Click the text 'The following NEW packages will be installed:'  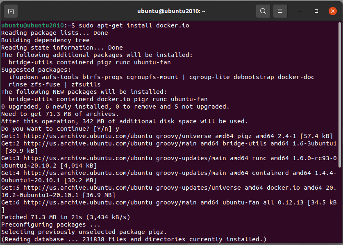coord(84,92)
